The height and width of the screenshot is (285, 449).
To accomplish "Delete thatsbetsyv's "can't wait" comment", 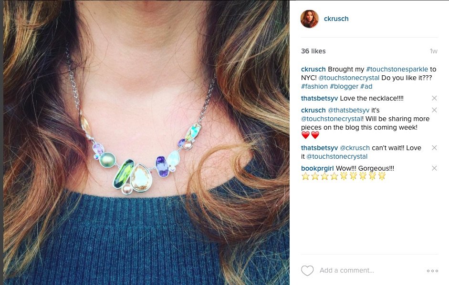I will pos(434,148).
